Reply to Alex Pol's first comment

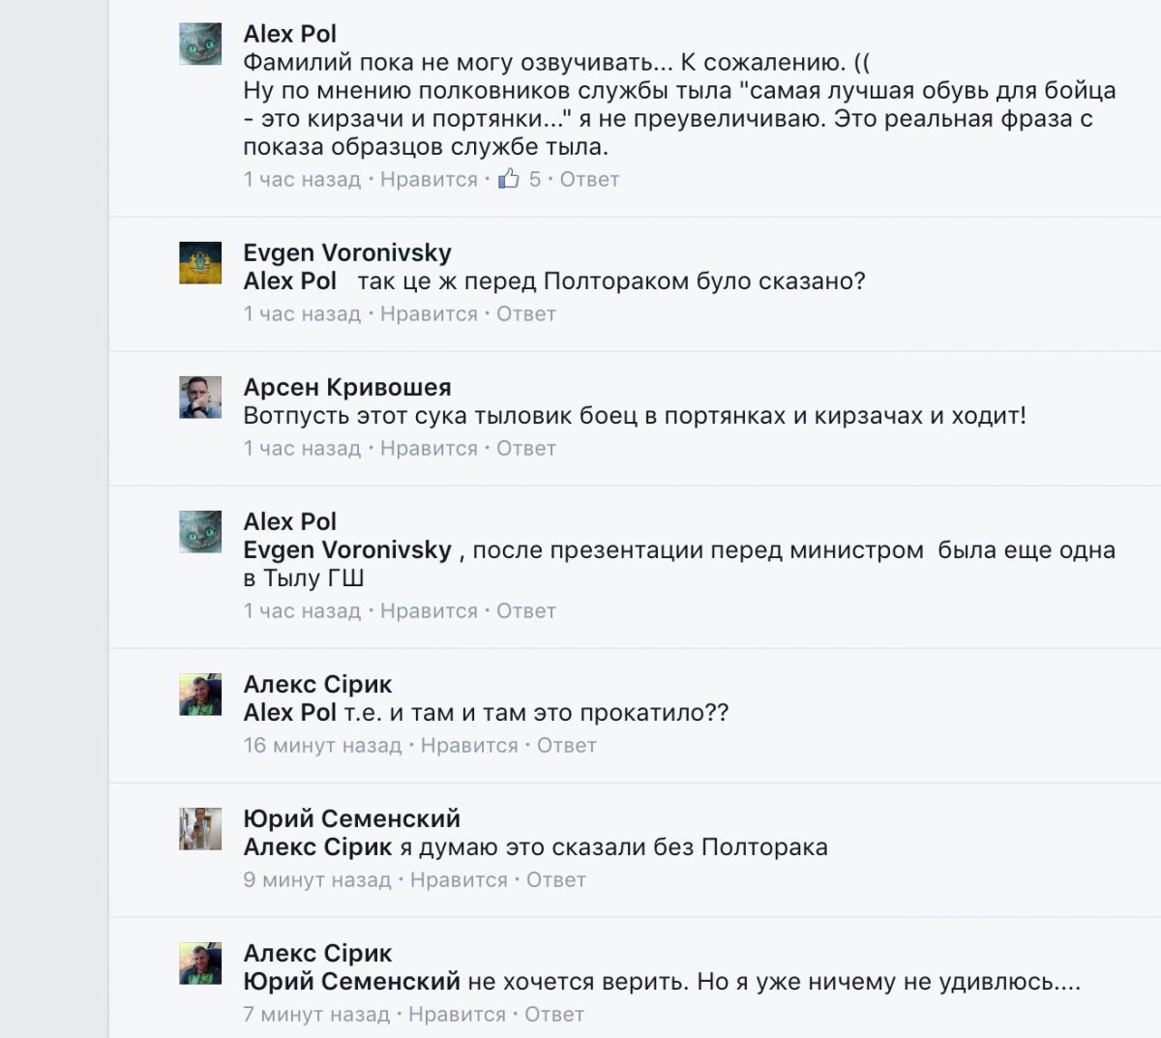click(589, 179)
